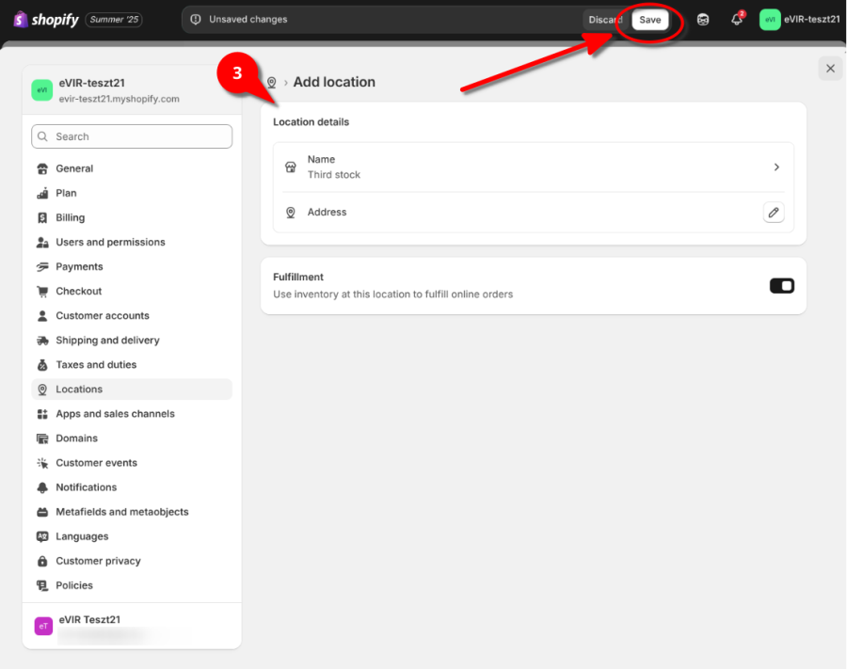This screenshot has width=847, height=669.
Task: Click the eVIR Teszt21 user avatar
Action: [43, 626]
